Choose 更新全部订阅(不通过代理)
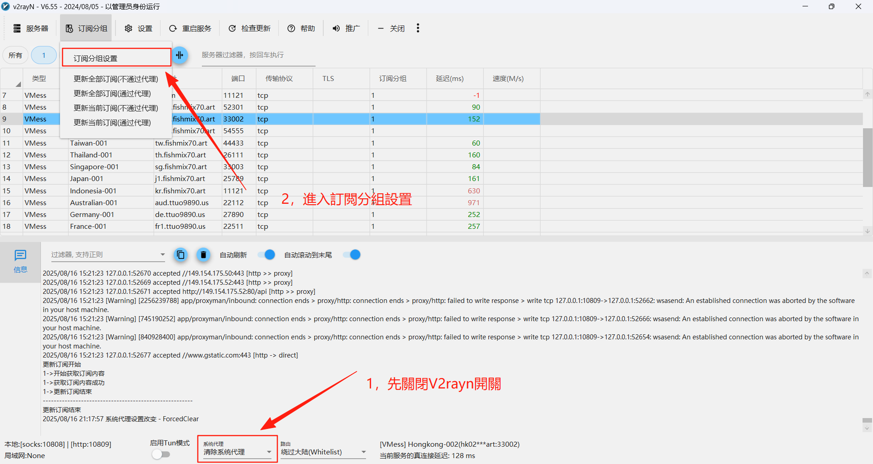The height and width of the screenshot is (464, 873). pyautogui.click(x=116, y=79)
